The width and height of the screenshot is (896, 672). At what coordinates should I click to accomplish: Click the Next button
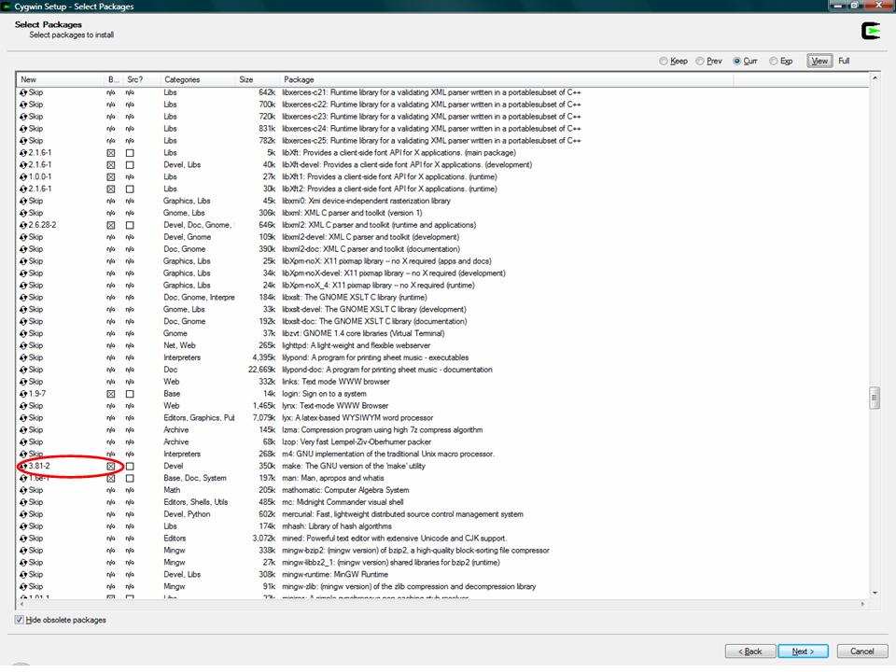tap(803, 651)
